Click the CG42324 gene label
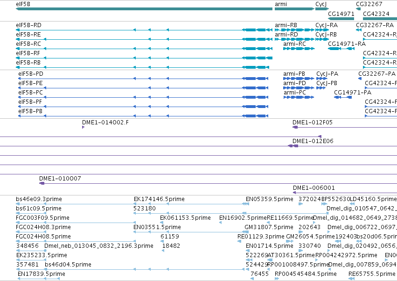The image size is (397, 281). [x=376, y=14]
